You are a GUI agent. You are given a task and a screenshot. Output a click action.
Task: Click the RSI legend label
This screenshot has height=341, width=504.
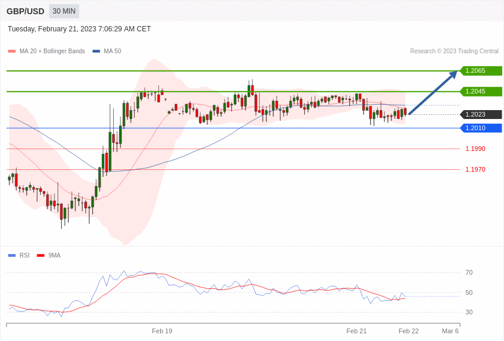(x=24, y=255)
